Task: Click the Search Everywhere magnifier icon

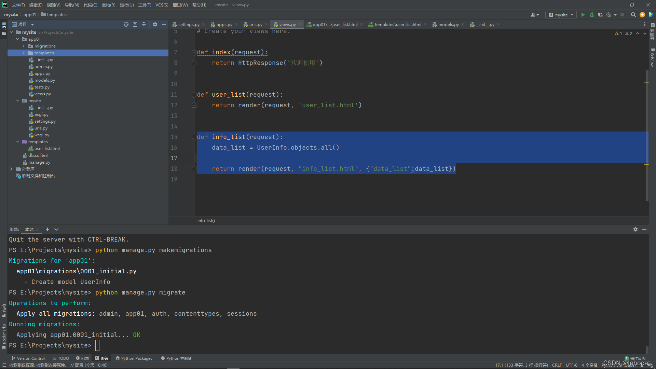Action: click(633, 15)
